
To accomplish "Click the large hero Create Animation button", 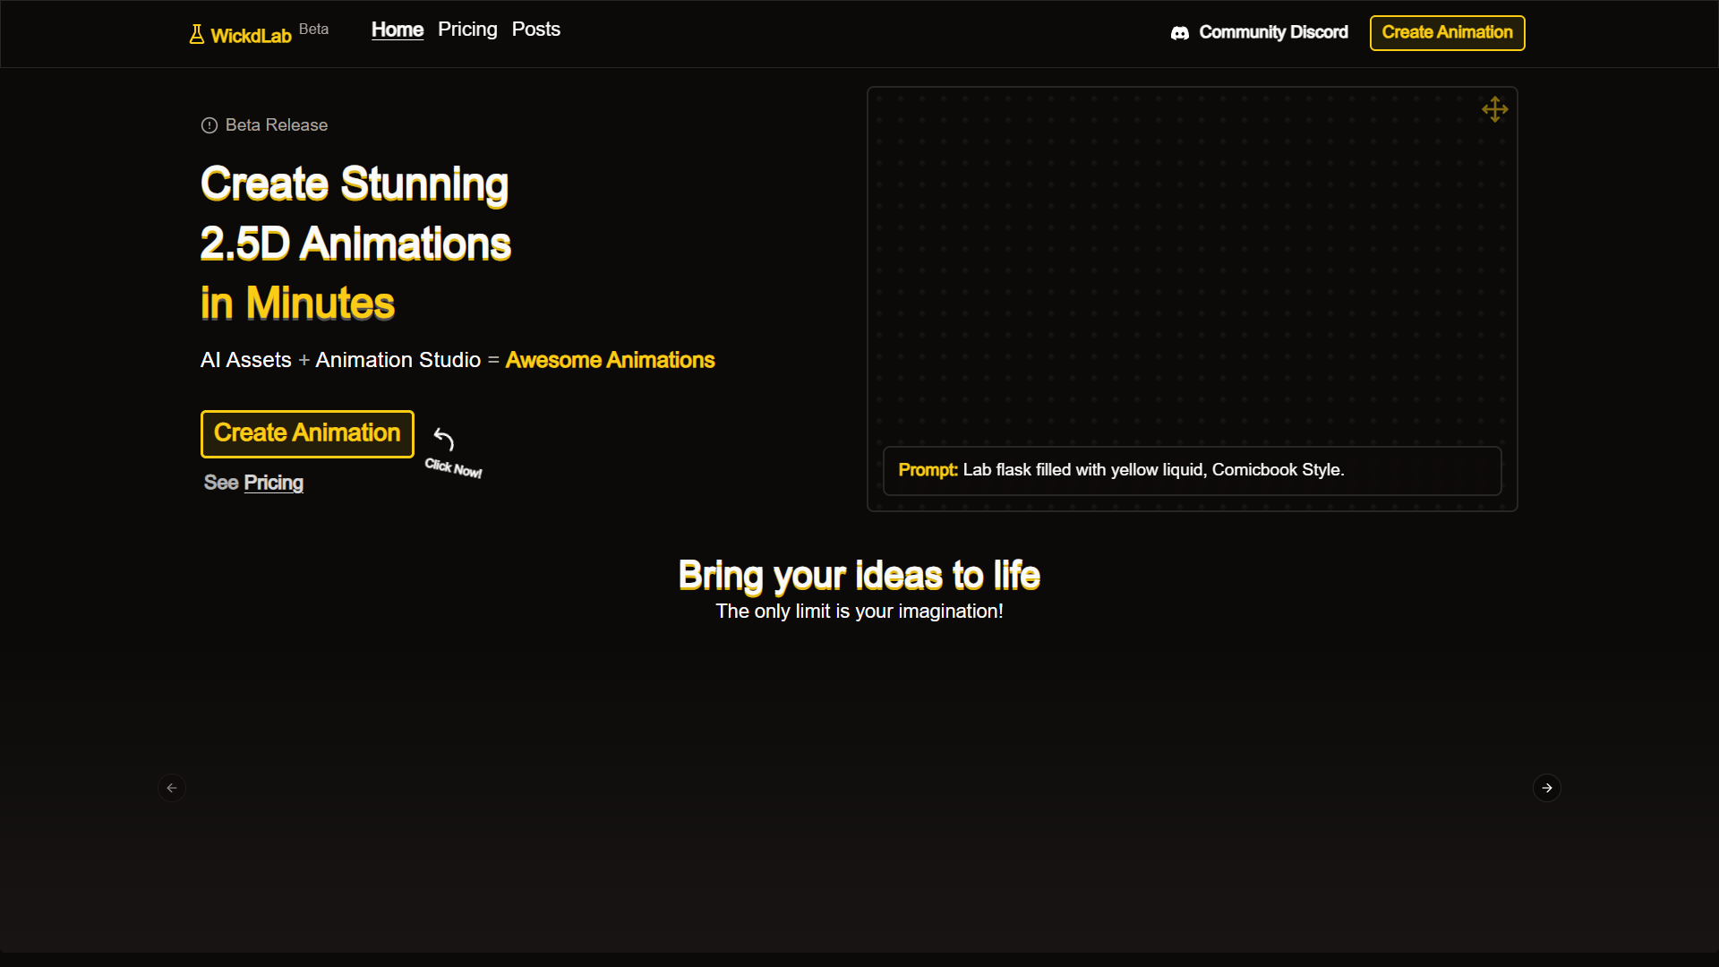I will tap(307, 434).
